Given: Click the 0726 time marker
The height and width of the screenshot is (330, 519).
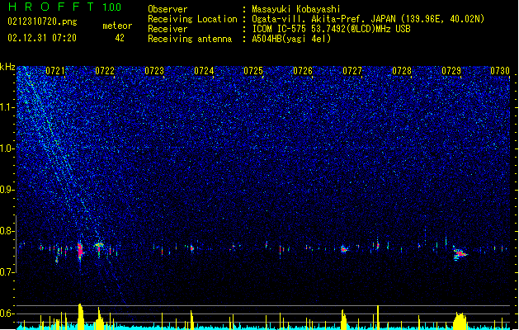Looking at the screenshot, I should pyautogui.click(x=303, y=71).
